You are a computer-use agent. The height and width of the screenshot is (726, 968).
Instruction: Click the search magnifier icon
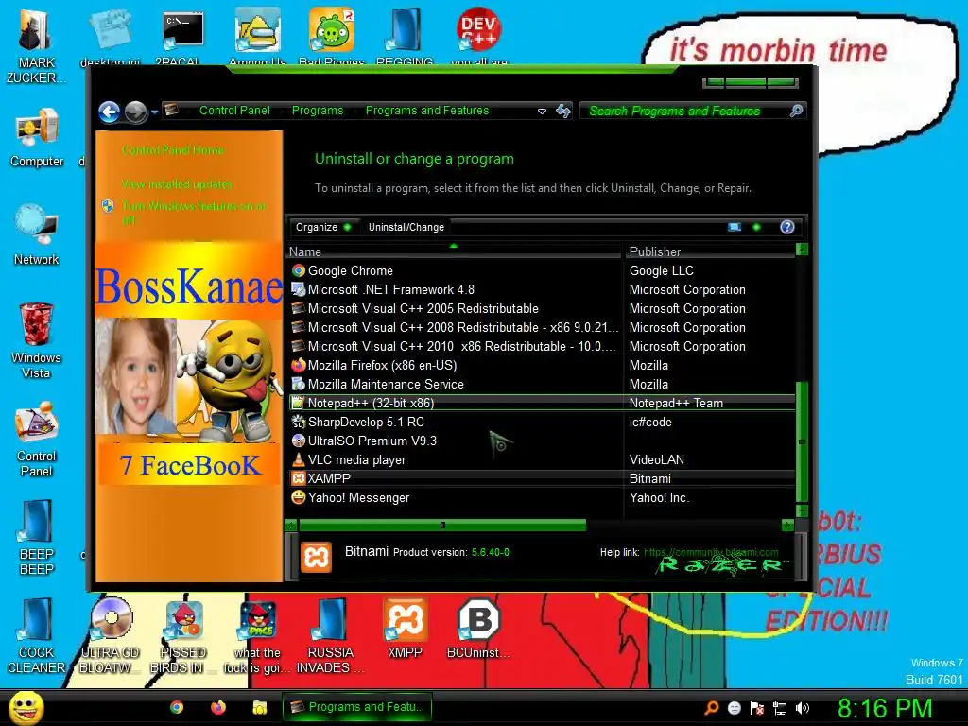pyautogui.click(x=796, y=111)
